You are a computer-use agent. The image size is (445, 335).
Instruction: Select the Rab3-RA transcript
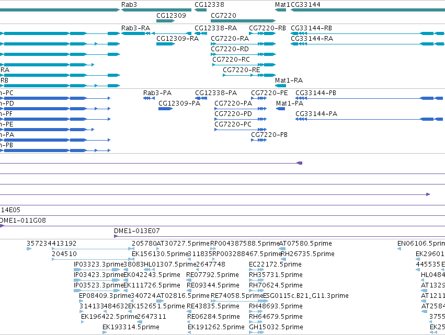[156, 33]
